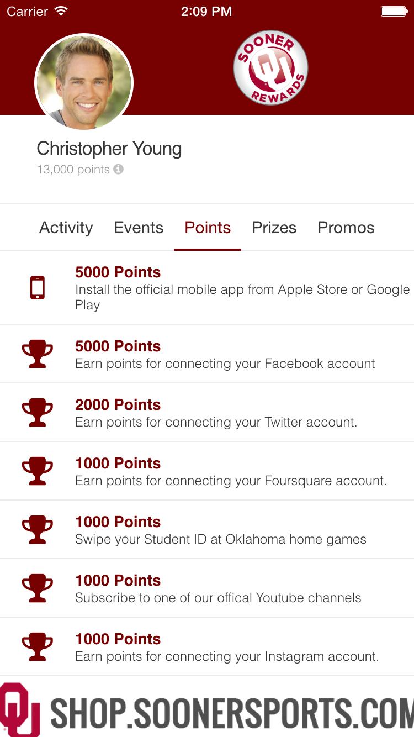Tap the points info icon beside 13,000 points
This screenshot has width=414, height=737.
coord(118,170)
